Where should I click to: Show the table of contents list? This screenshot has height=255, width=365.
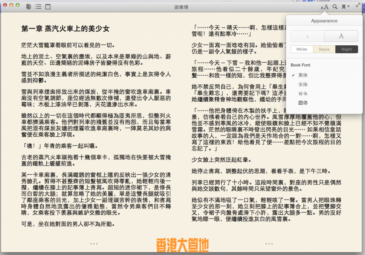pos(38,7)
